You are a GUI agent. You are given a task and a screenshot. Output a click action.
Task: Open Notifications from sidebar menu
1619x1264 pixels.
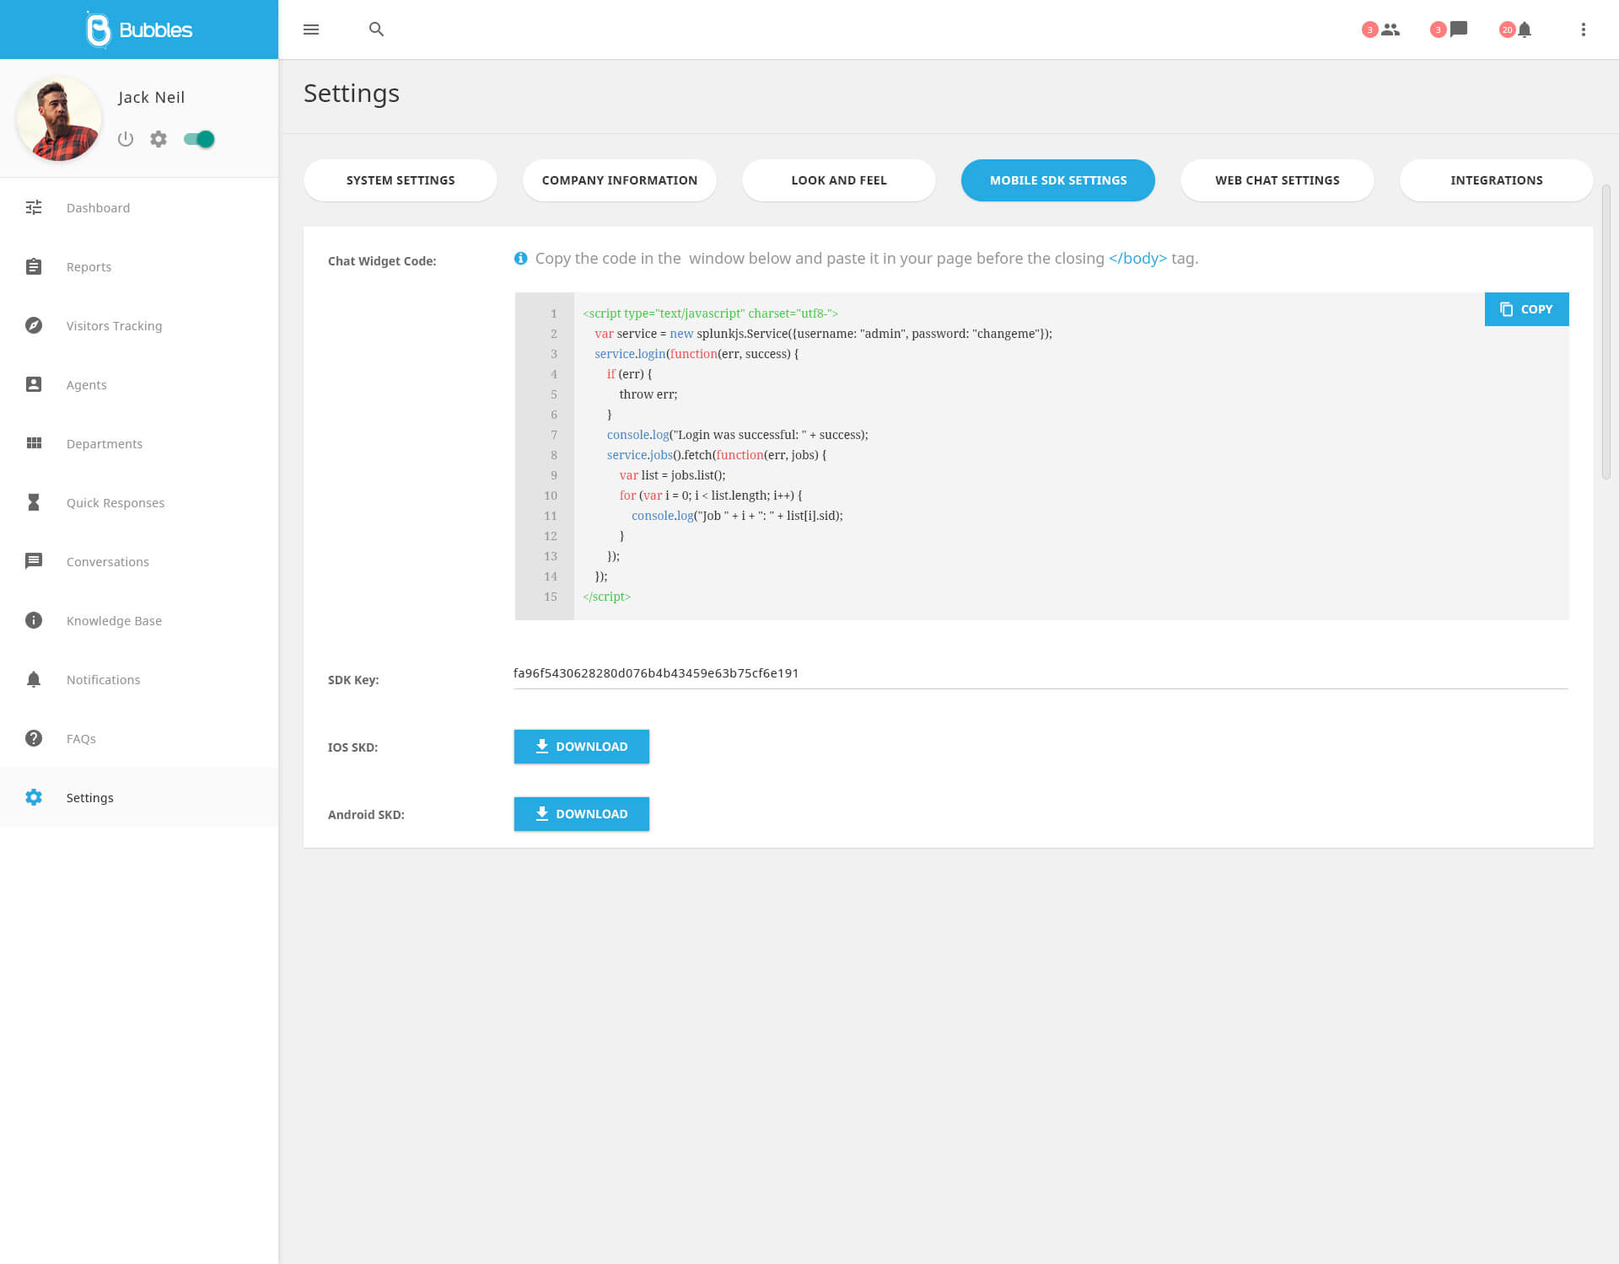139,679
